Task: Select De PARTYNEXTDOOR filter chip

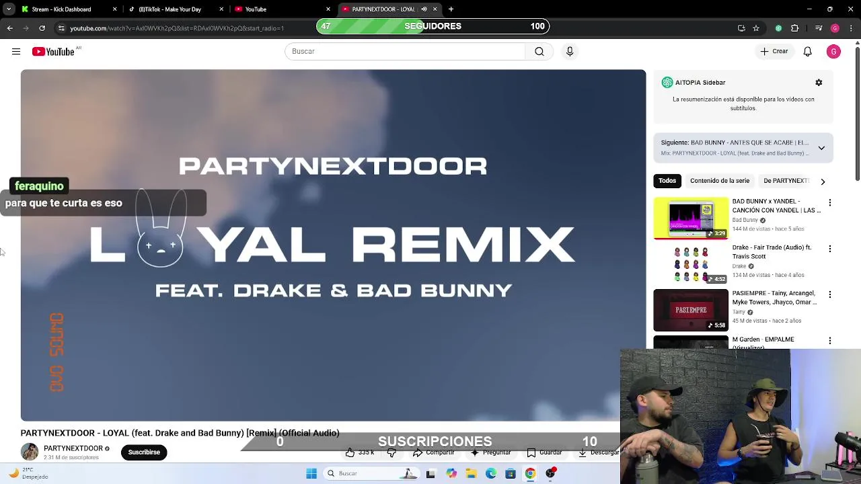Action: [786, 181]
